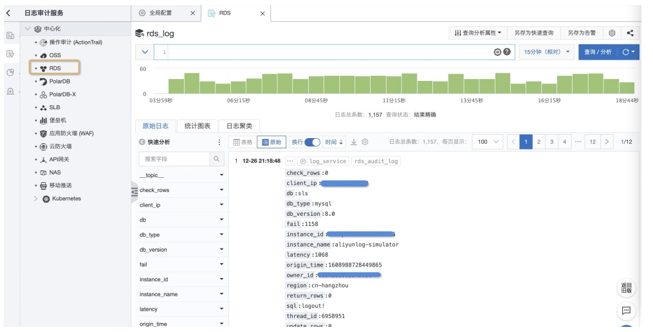653x332 pixels.
Task: Click the 搜索字段 search box
Action: click(x=174, y=159)
